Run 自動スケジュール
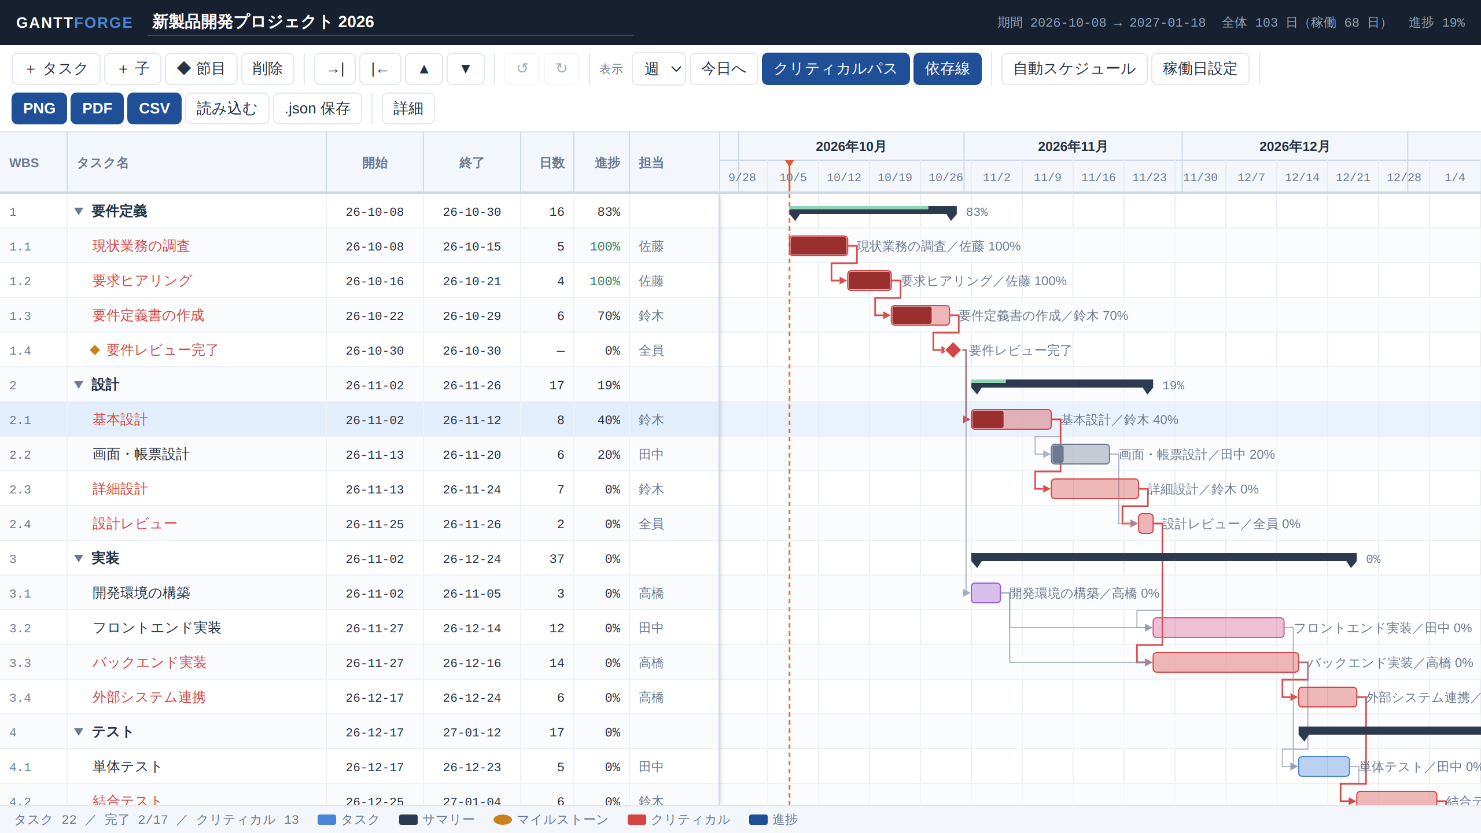This screenshot has width=1481, height=833. click(x=1074, y=69)
